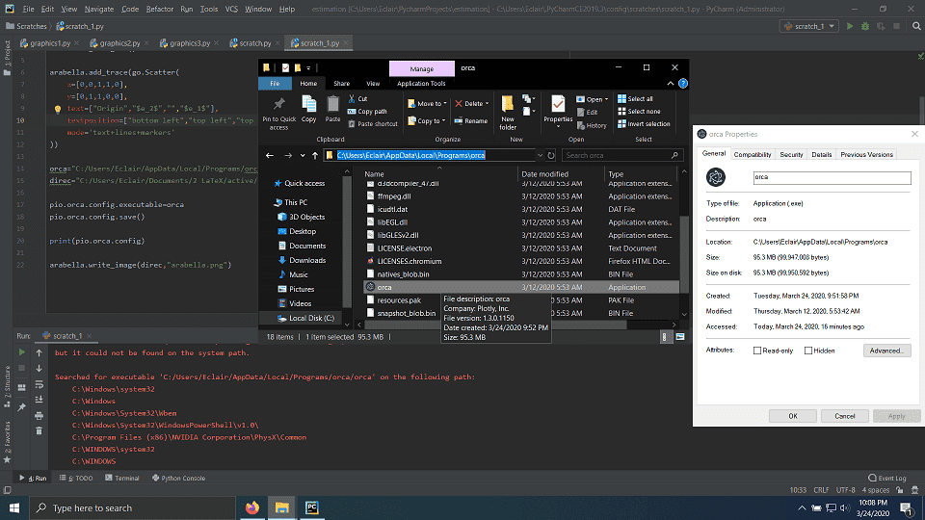Viewport: 925px width, 520px height.
Task: Click the Firefox icon on the taskbar
Action: click(252, 507)
